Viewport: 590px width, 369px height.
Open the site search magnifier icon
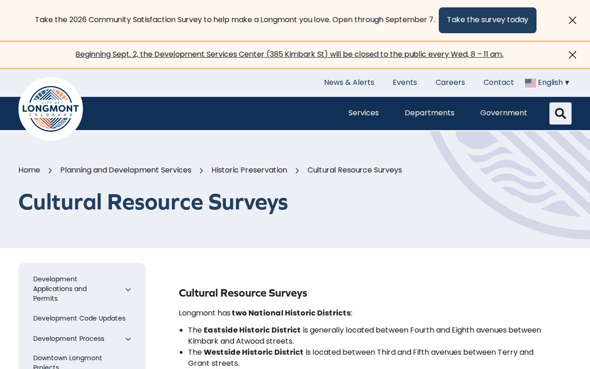[560, 113]
